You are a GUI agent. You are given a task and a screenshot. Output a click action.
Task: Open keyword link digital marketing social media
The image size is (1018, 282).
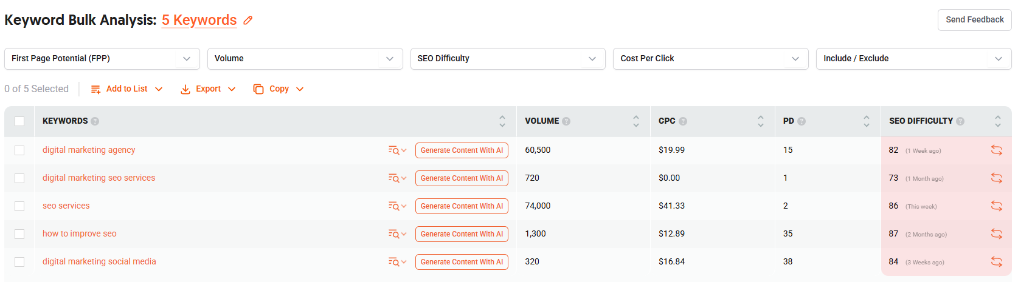(99, 261)
